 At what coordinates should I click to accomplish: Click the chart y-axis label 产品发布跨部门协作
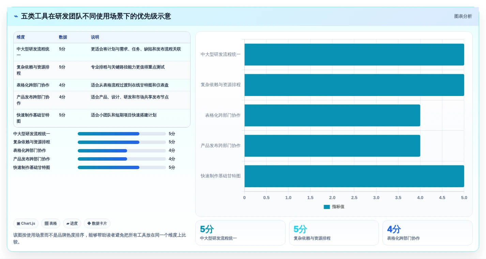(221, 146)
